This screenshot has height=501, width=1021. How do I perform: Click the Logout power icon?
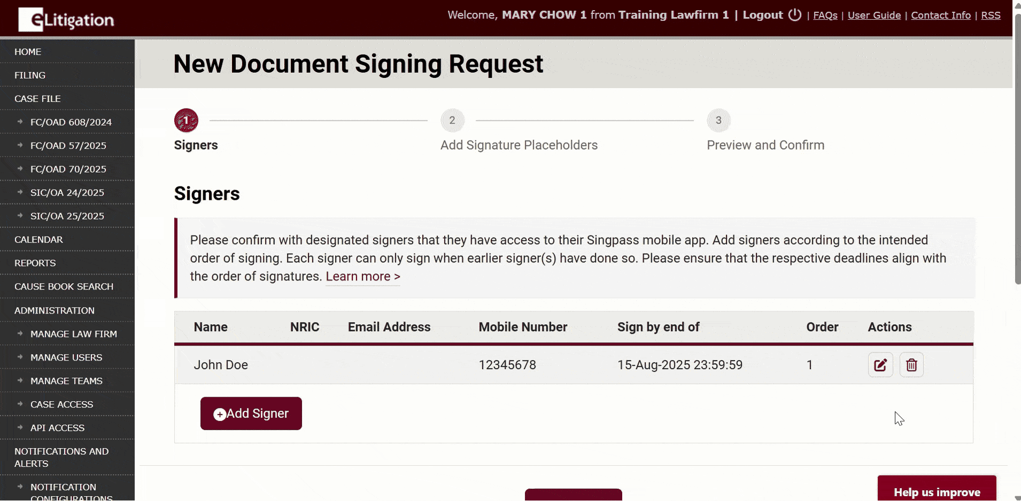(x=795, y=15)
